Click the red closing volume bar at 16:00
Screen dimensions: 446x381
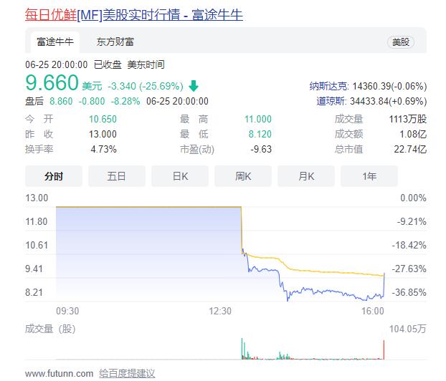[x=384, y=349]
